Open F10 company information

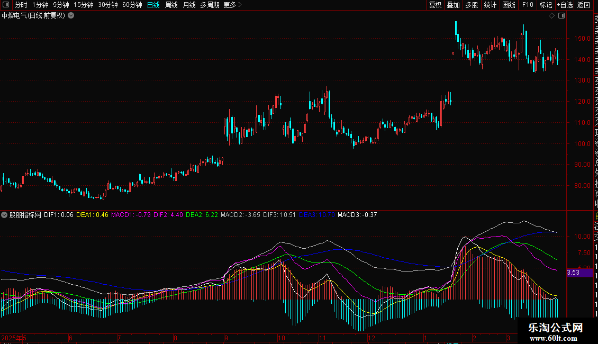tap(528, 5)
